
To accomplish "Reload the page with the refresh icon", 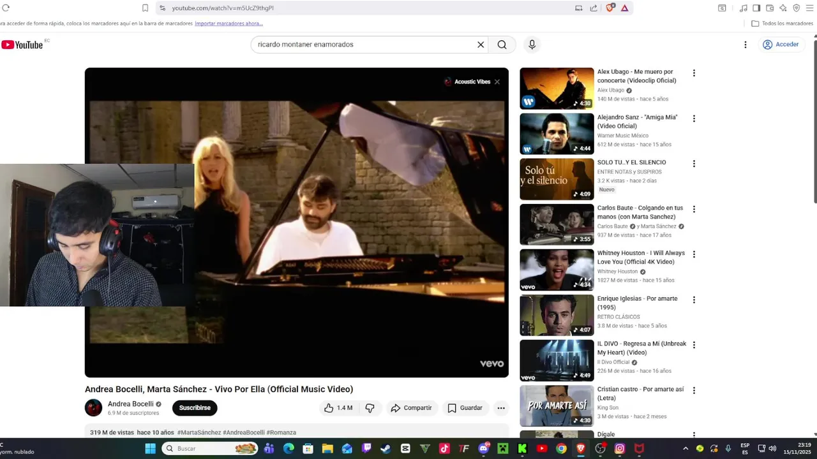I will coord(6,8).
